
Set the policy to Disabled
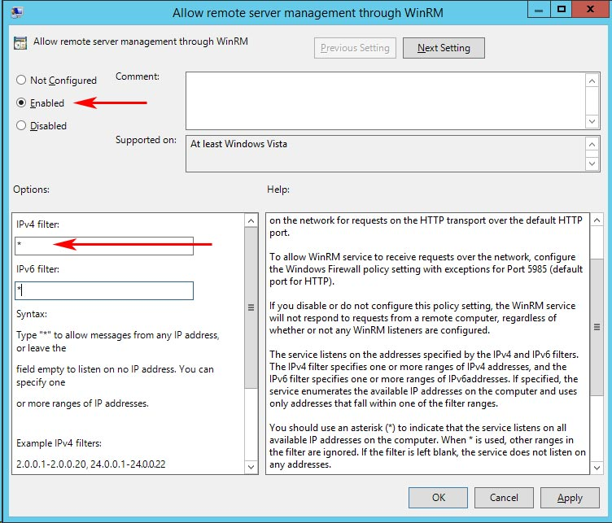(22, 126)
